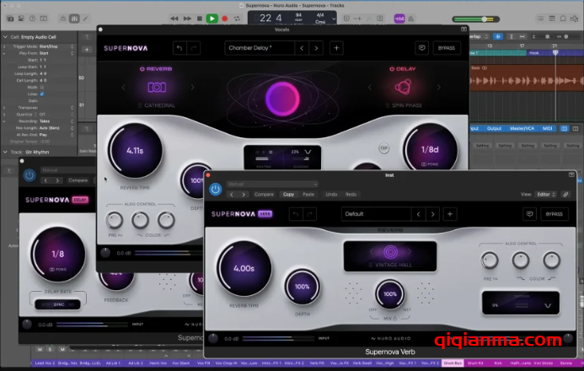Click Redo in Supernova Verb header bar

pos(351,195)
